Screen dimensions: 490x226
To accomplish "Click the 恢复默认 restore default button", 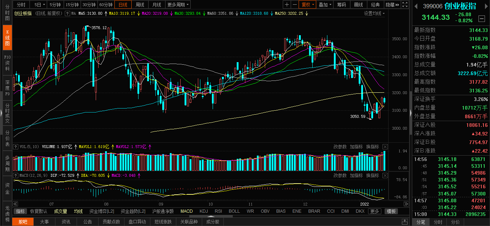I will point(38,211).
